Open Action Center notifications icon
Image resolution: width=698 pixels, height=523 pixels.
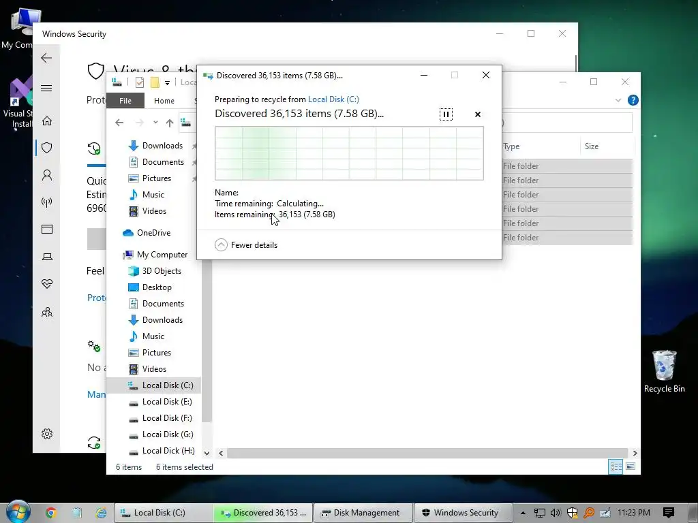669,513
